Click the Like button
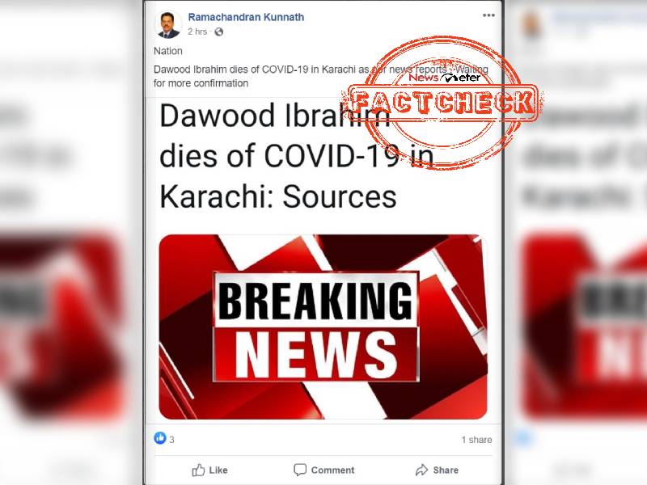The width and height of the screenshot is (647, 485). tap(209, 470)
